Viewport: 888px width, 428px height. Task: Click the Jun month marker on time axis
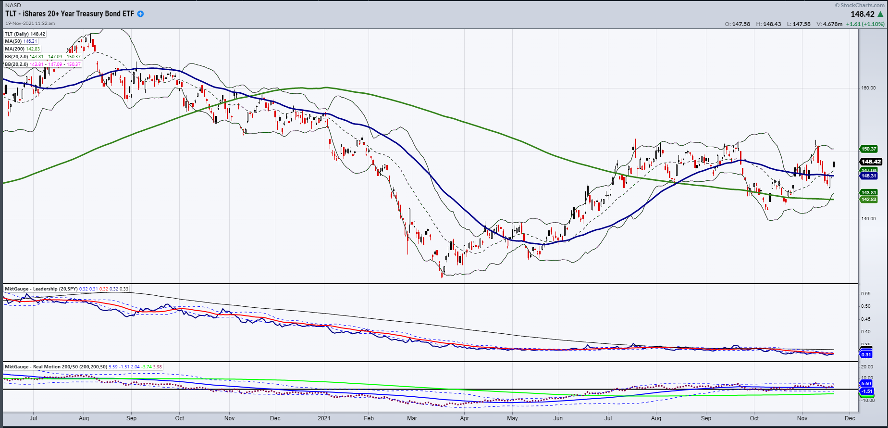[x=558, y=418]
